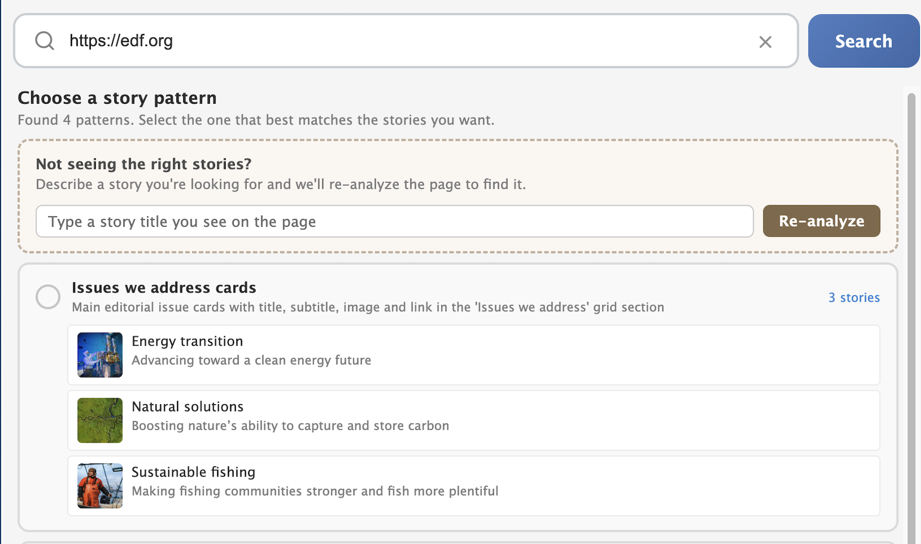
Task: Click the Sustainable fishing fisherman thumbnail
Action: click(x=99, y=486)
